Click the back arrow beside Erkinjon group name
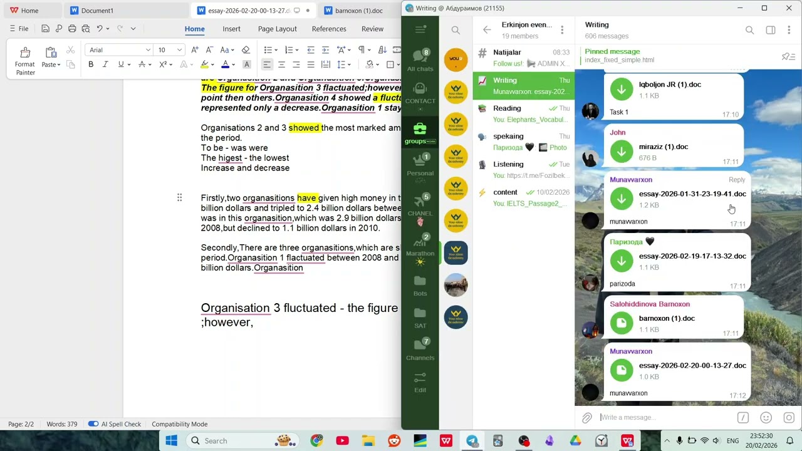Image resolution: width=802 pixels, height=451 pixels. click(487, 29)
